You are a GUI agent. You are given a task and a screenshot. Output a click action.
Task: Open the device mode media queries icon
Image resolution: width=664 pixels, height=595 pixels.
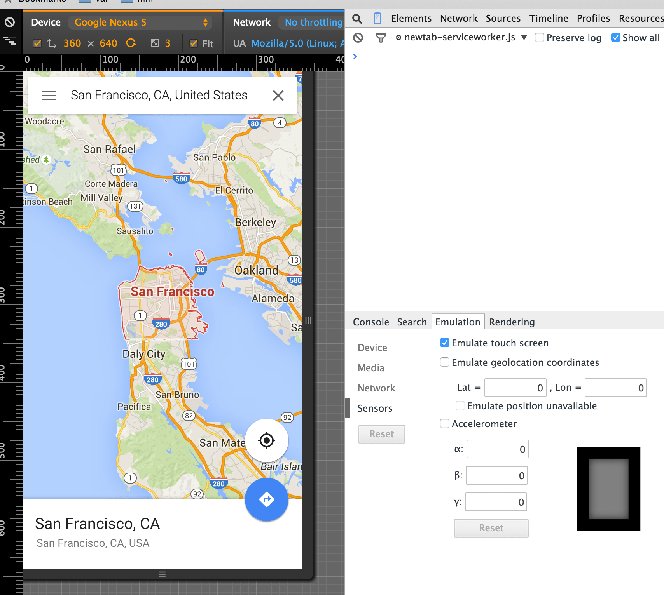click(10, 40)
